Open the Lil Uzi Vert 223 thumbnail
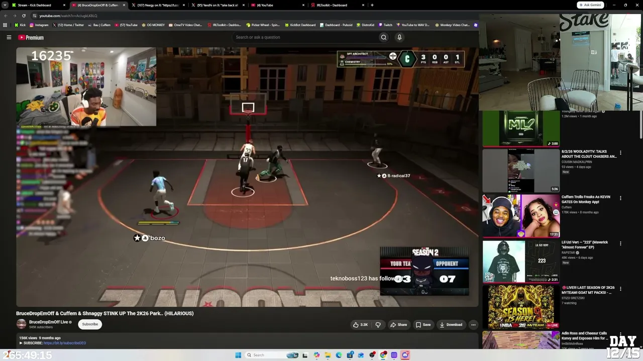The image size is (643, 361). pos(521,261)
